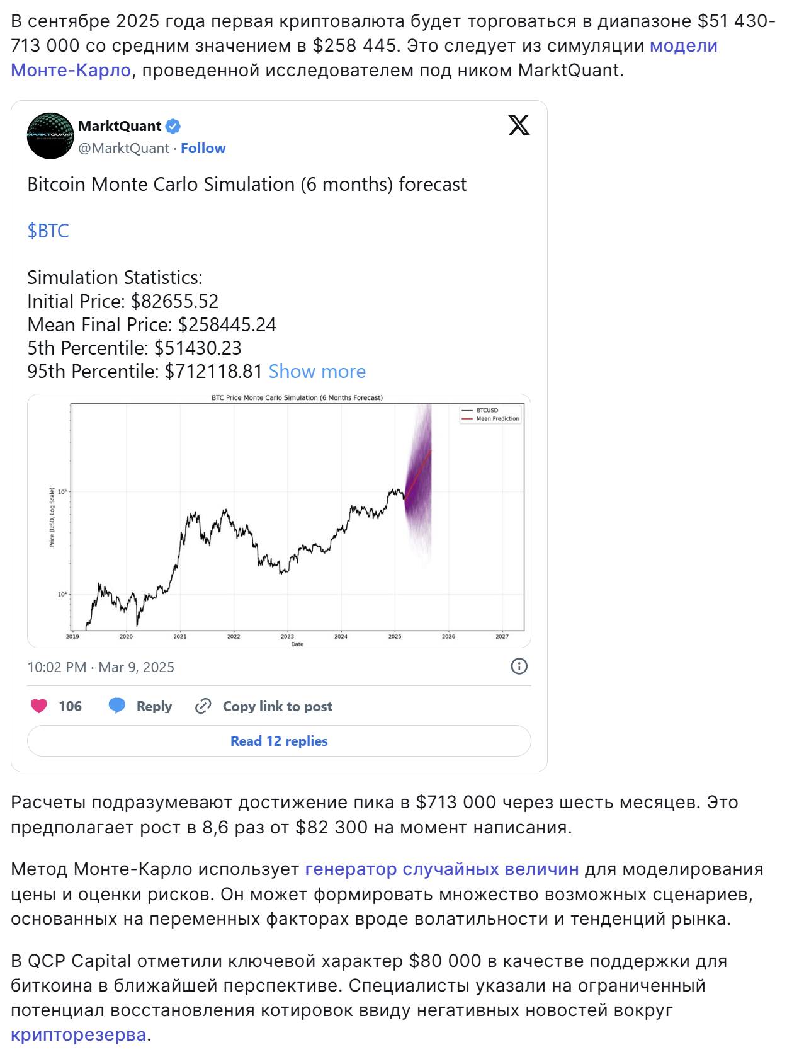Screen dimensions: 787x1052
Task: Click the @MarktQuant handle
Action: coord(124,148)
